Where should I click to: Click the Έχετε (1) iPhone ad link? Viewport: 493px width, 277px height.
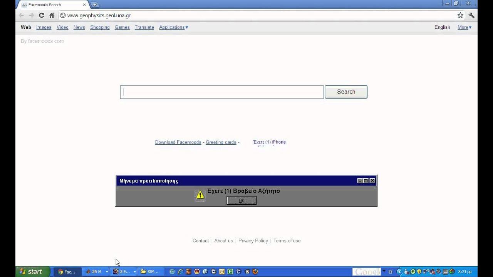(x=269, y=142)
